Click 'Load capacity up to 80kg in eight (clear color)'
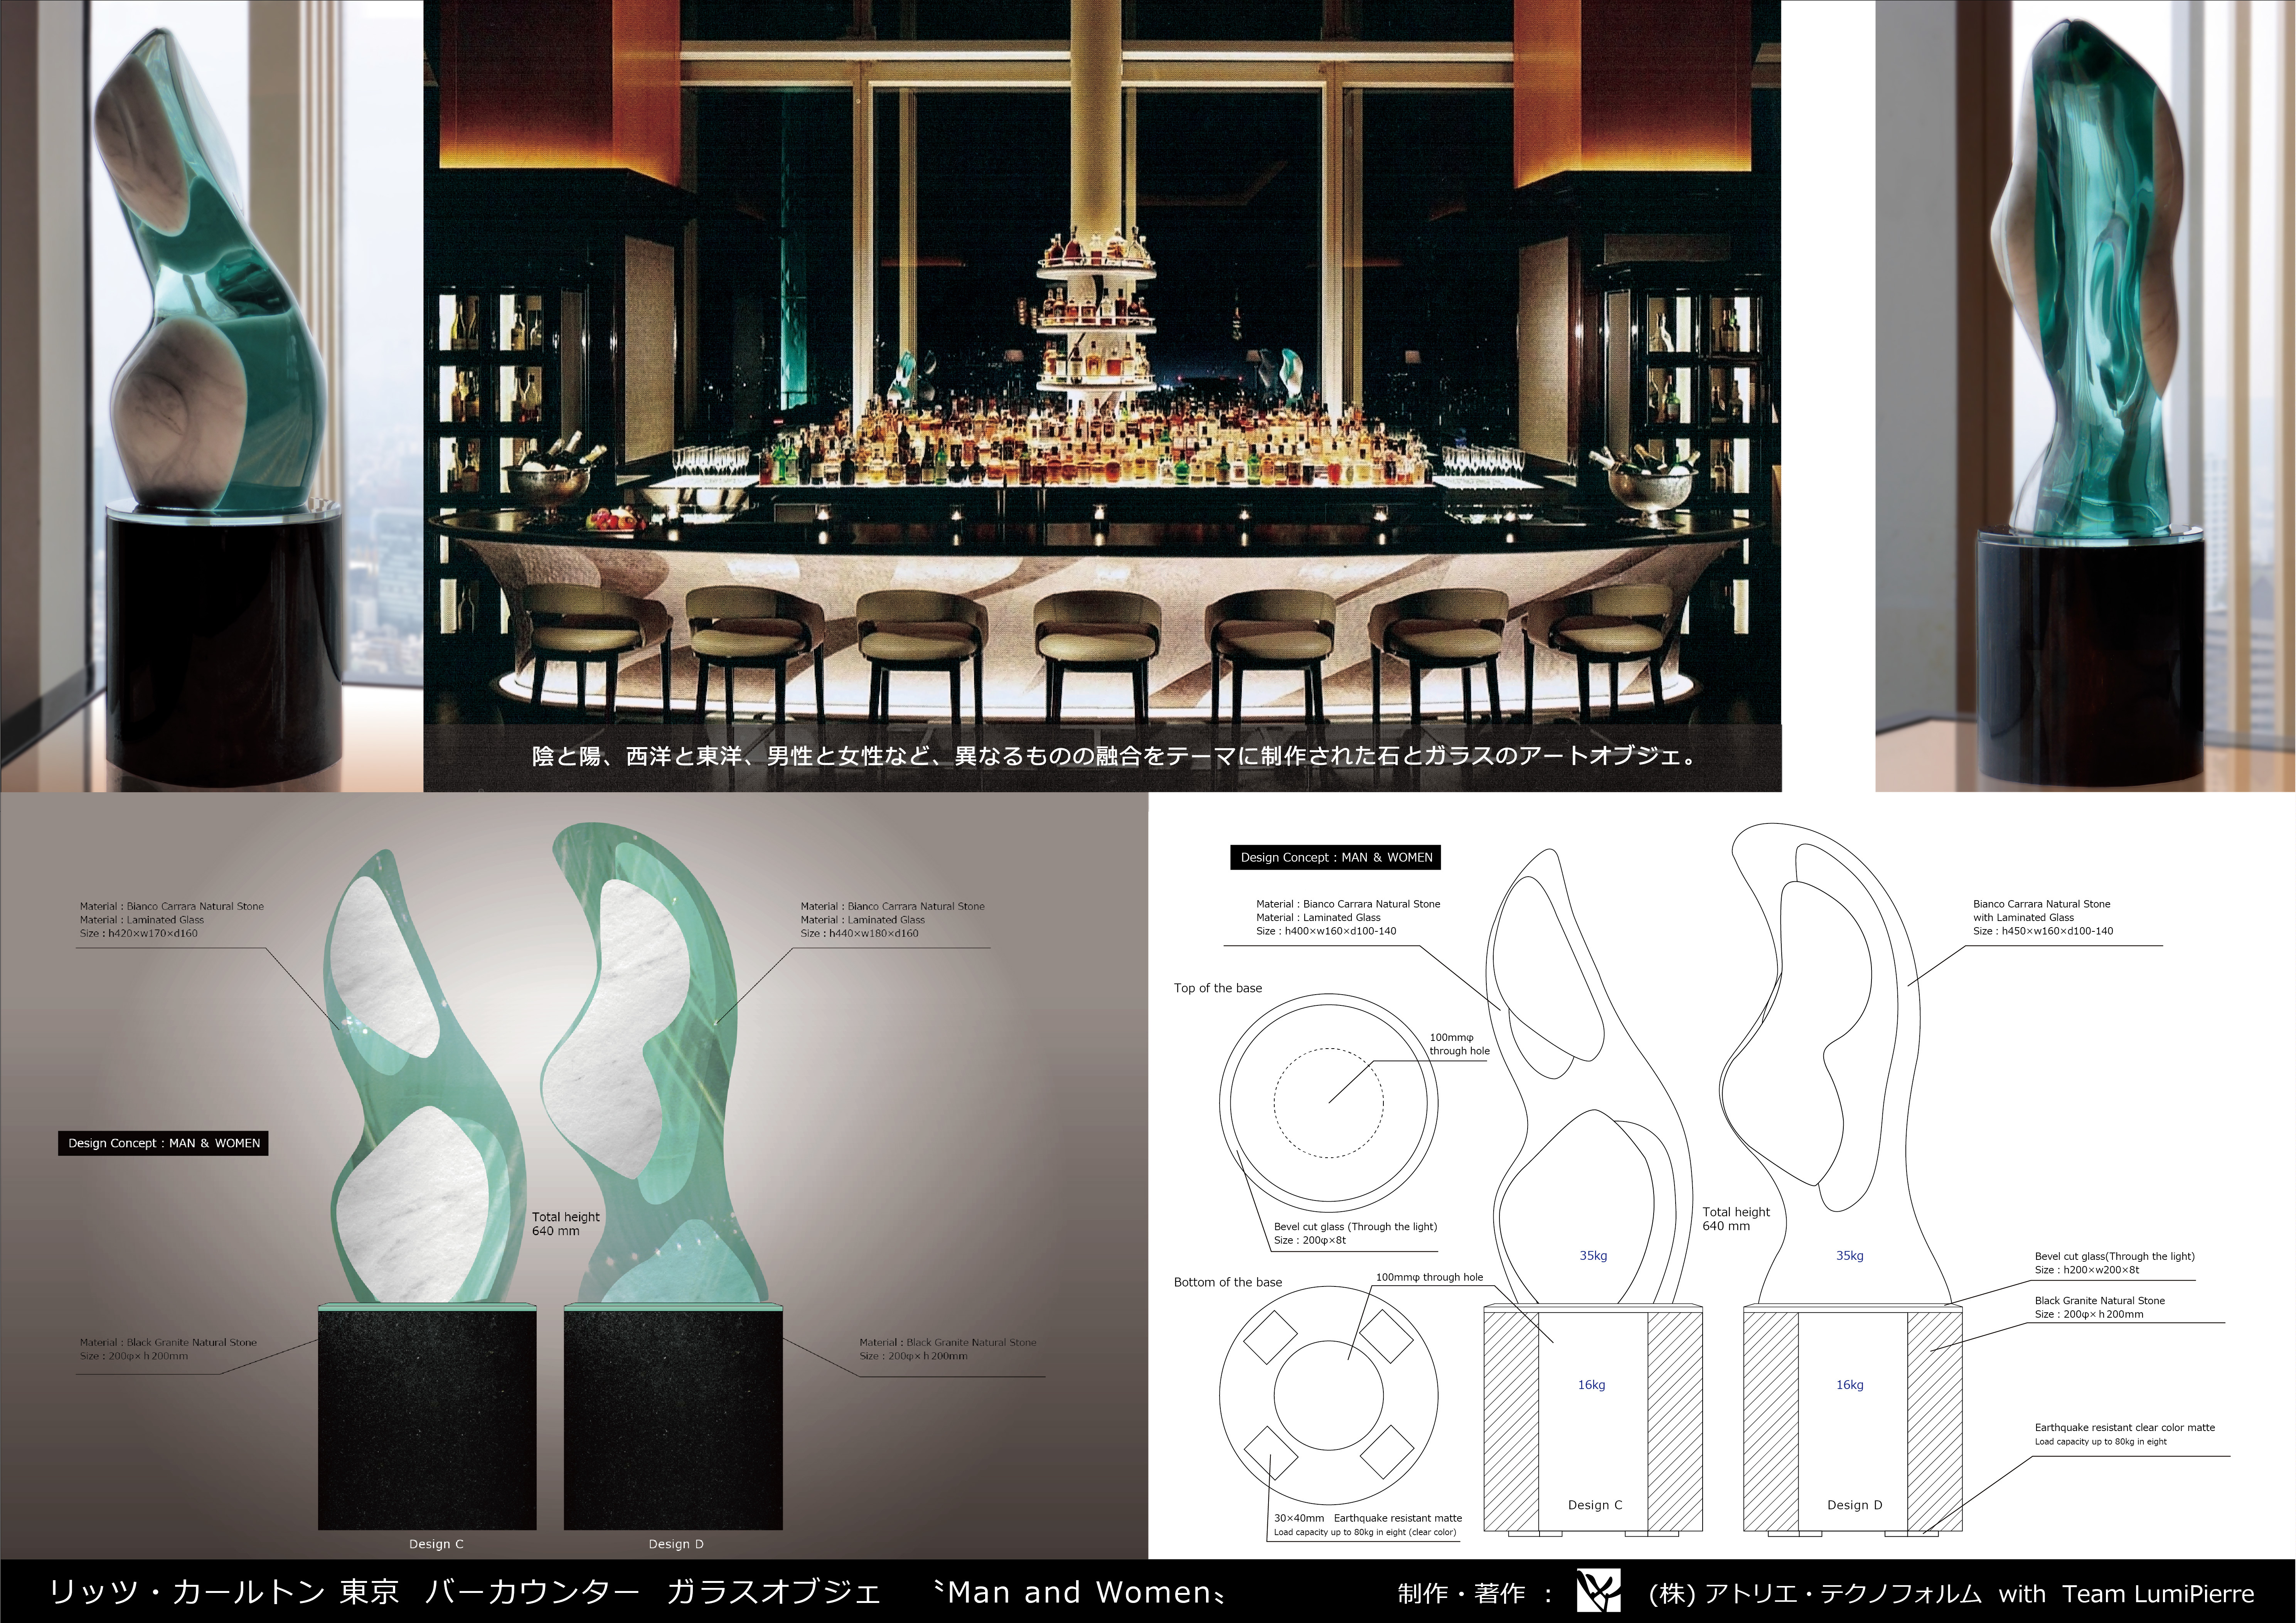The width and height of the screenshot is (2296, 1623). 1365,1532
